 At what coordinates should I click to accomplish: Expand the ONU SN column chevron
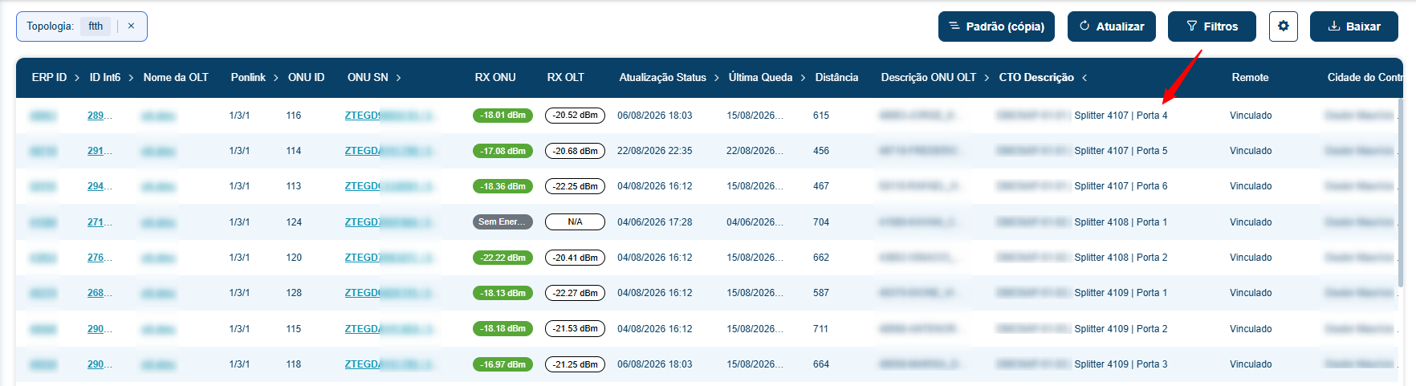[398, 78]
